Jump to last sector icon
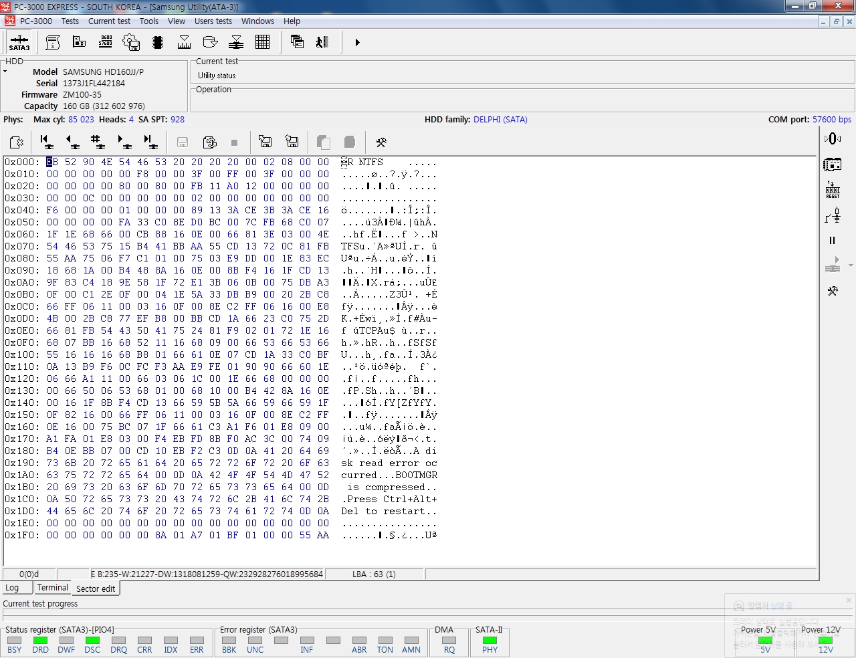This screenshot has height=658, width=856. pyautogui.click(x=150, y=142)
